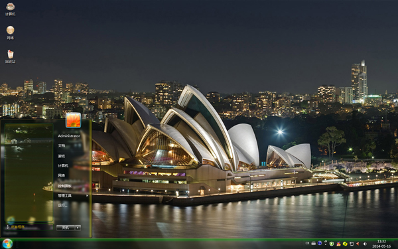Click the orange speaker tray icon

[358, 244]
